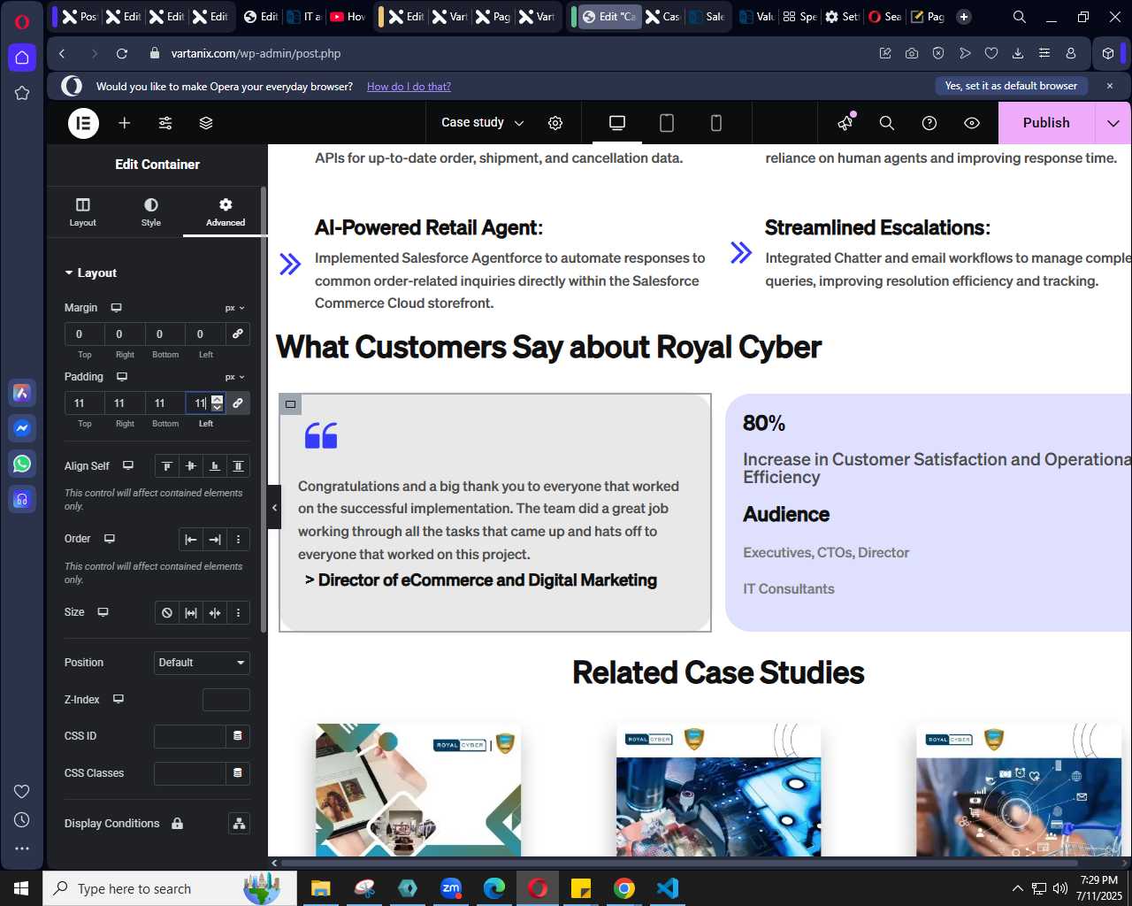The height and width of the screenshot is (906, 1132).
Task: Open custom Size options
Action: [238, 613]
